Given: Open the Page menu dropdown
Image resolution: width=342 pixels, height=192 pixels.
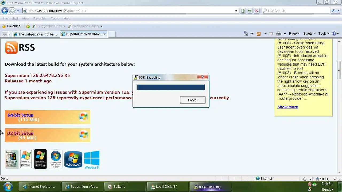Looking at the screenshot, I should tap(294, 34).
